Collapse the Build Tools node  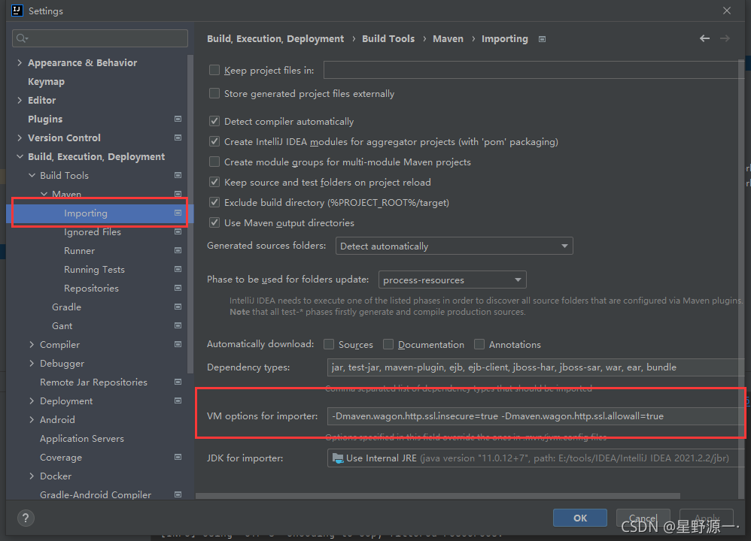32,176
